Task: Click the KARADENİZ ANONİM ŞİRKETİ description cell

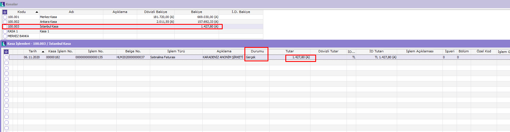Action: point(223,57)
